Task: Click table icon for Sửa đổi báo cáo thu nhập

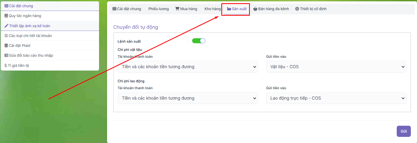Action: pos(6,55)
